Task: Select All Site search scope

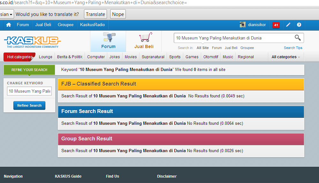Action: pyautogui.click(x=203, y=48)
